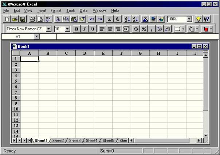
Task: Sort ascending with A-Z icon
Action: (x=127, y=19)
